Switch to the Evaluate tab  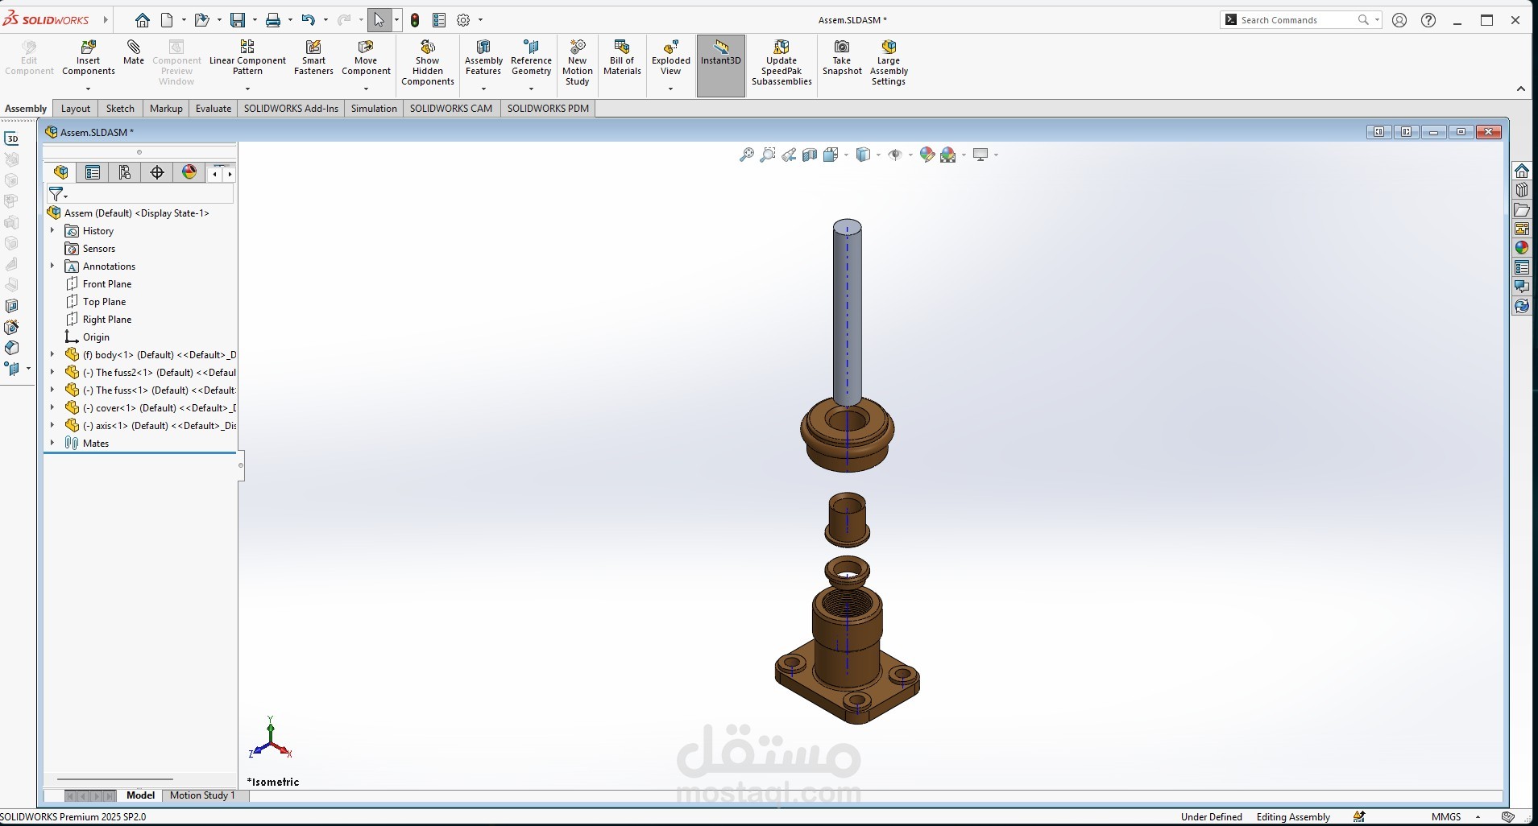[x=213, y=109]
